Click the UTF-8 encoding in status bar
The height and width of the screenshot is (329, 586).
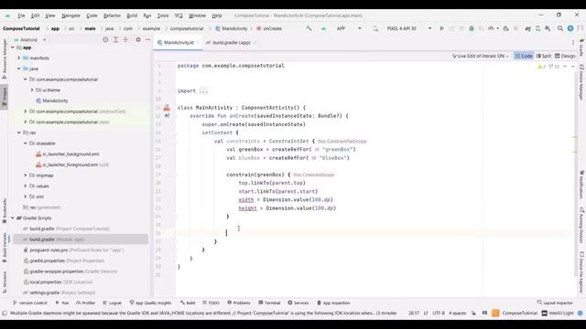coord(439,313)
